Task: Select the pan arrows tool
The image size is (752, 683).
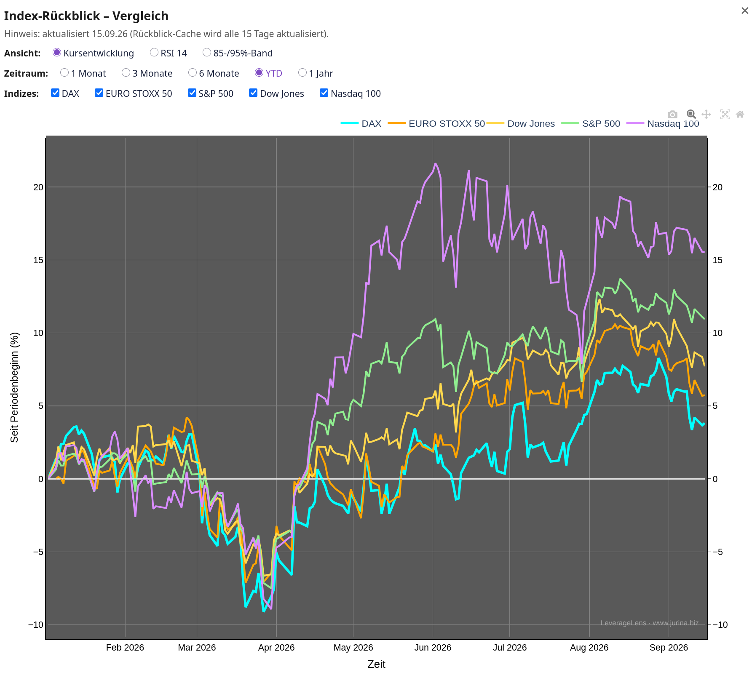Action: click(x=707, y=114)
